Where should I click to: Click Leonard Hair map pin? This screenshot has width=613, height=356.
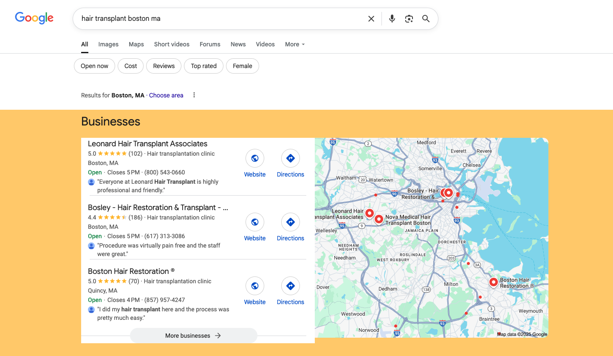369,213
